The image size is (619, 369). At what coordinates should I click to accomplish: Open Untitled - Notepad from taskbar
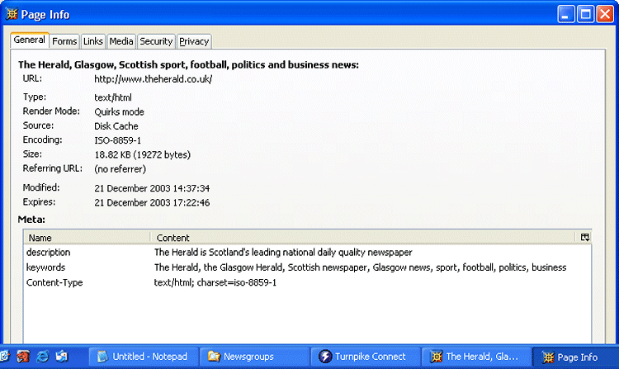[144, 357]
